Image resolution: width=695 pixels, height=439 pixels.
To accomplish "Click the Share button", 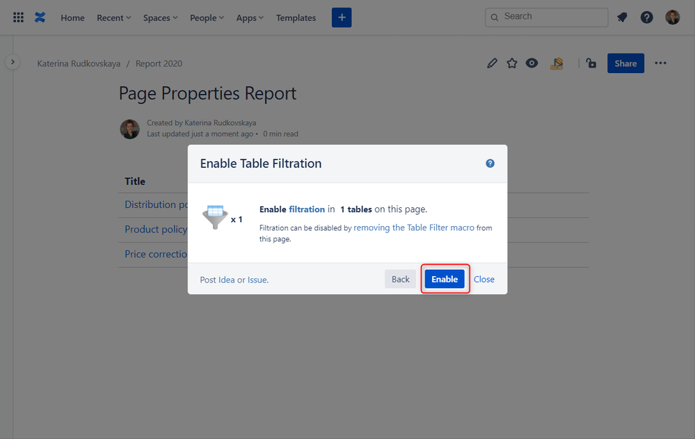I will [625, 63].
